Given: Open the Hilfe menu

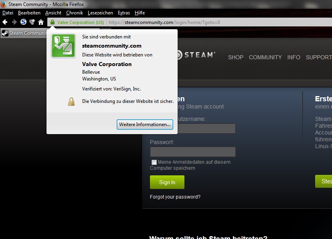Looking at the screenshot, I should click(x=140, y=13).
